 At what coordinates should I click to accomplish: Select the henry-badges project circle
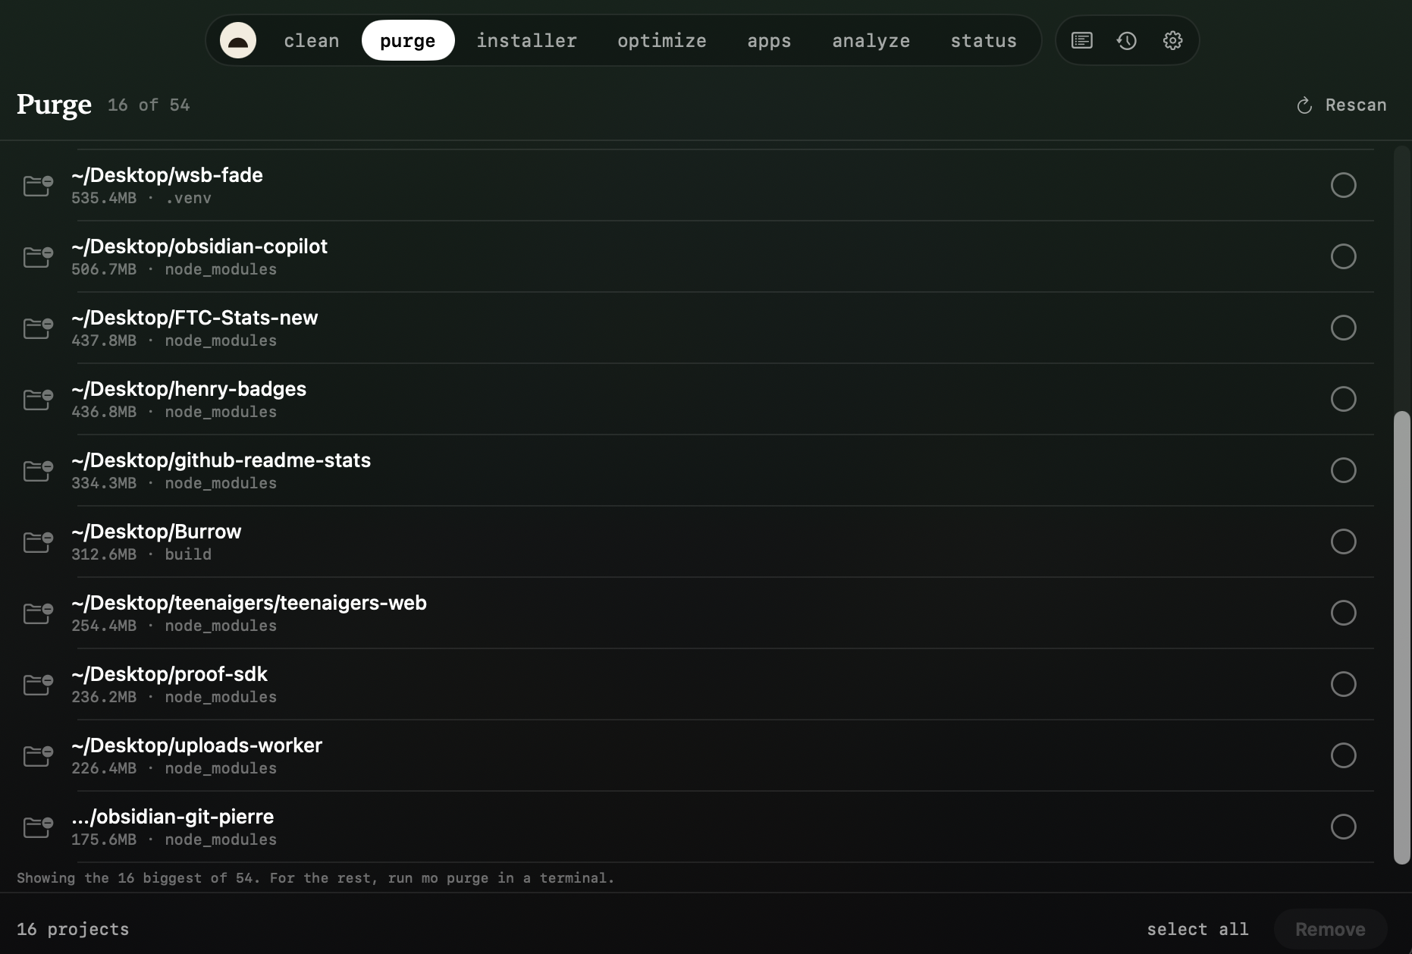pyautogui.click(x=1343, y=399)
